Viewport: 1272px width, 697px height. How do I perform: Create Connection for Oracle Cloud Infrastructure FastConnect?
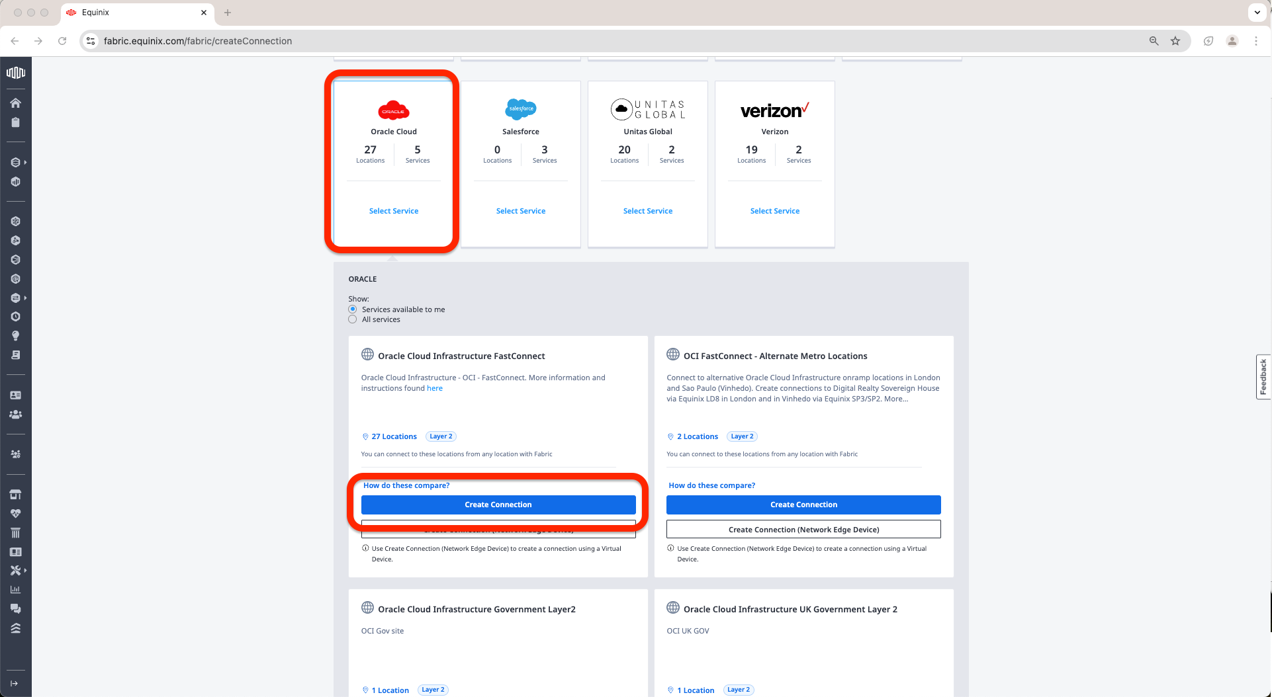coord(498,505)
